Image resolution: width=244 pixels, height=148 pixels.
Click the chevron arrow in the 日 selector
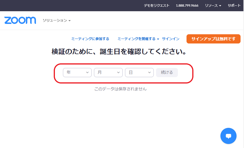tap(149, 73)
